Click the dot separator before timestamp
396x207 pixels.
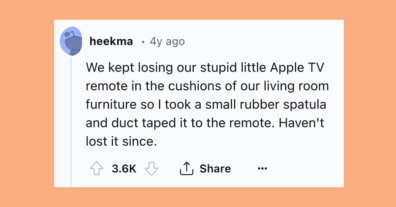142,42
